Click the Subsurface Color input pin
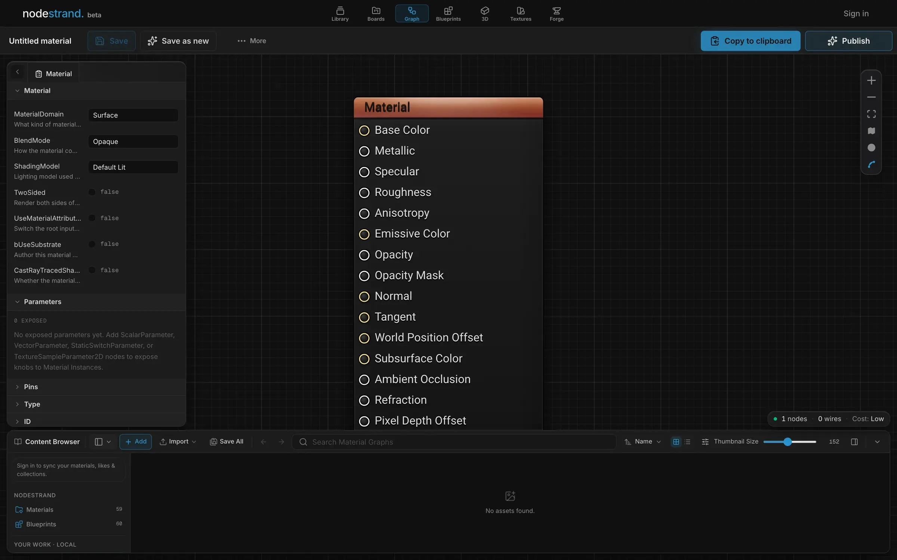The height and width of the screenshot is (560, 897). [364, 359]
